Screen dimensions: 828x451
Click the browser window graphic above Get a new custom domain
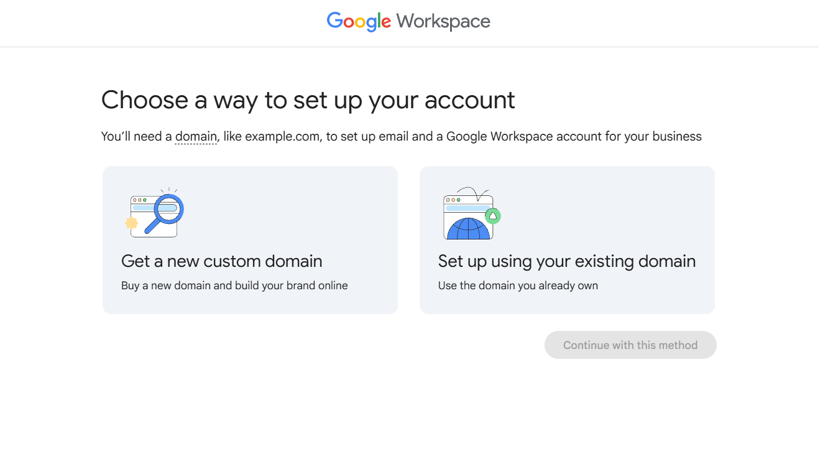tap(154, 215)
